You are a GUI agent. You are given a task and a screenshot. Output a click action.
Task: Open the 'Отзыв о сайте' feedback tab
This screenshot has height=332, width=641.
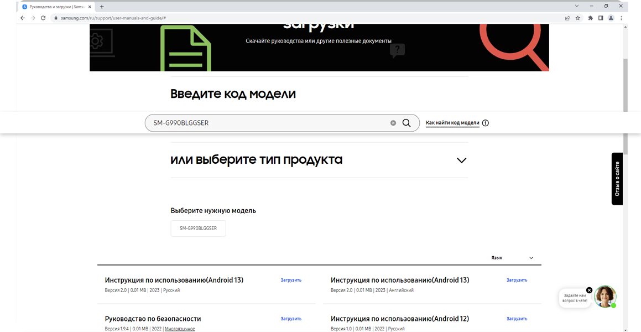617,179
